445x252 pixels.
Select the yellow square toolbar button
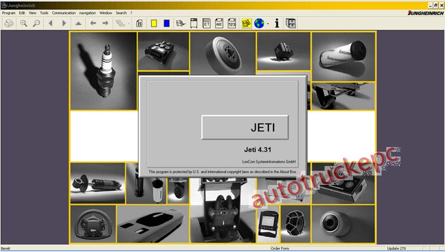tap(154, 23)
